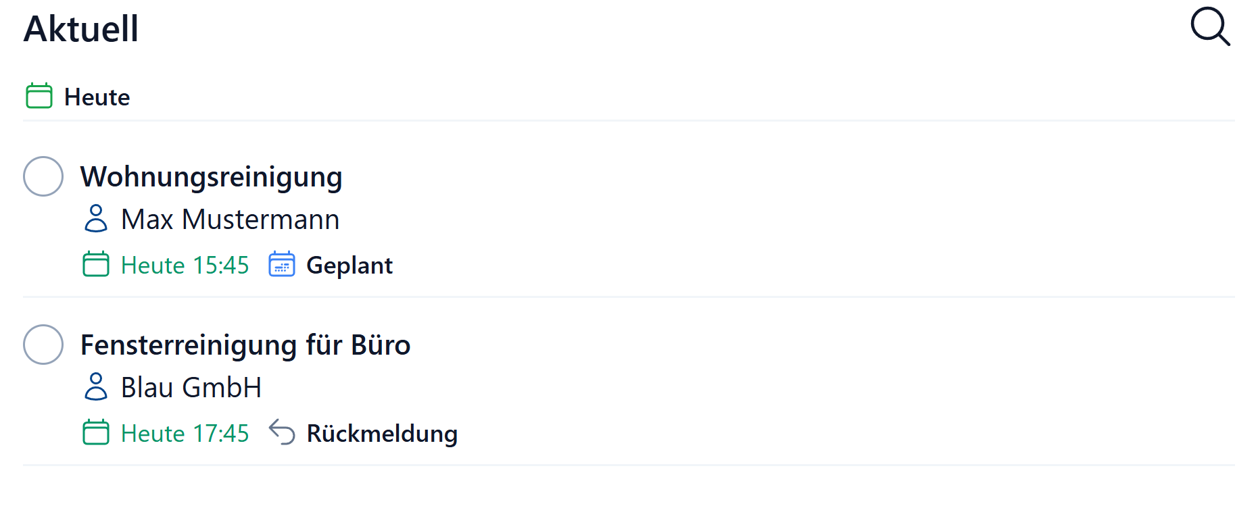The image size is (1258, 506).
Task: Click the Heute 15:45 due time
Action: pyautogui.click(x=185, y=265)
